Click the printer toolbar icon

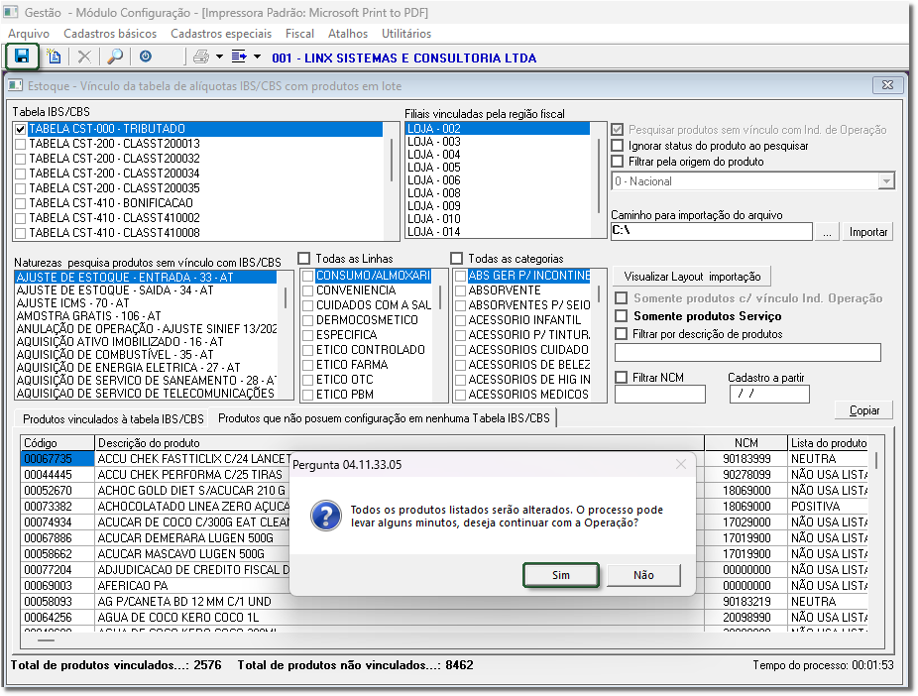[x=200, y=58]
